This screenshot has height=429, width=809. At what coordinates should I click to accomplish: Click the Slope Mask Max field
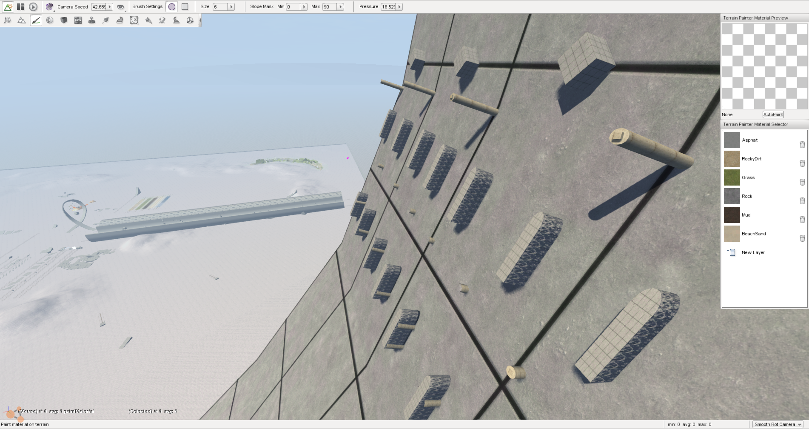coord(330,7)
